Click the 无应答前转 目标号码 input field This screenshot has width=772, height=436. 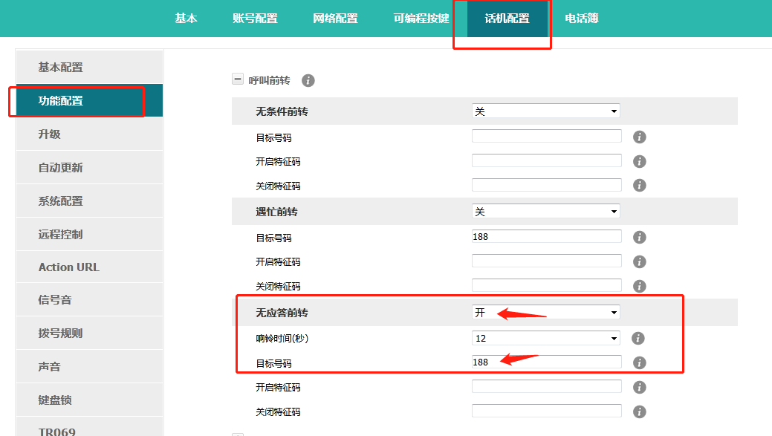[x=546, y=362]
